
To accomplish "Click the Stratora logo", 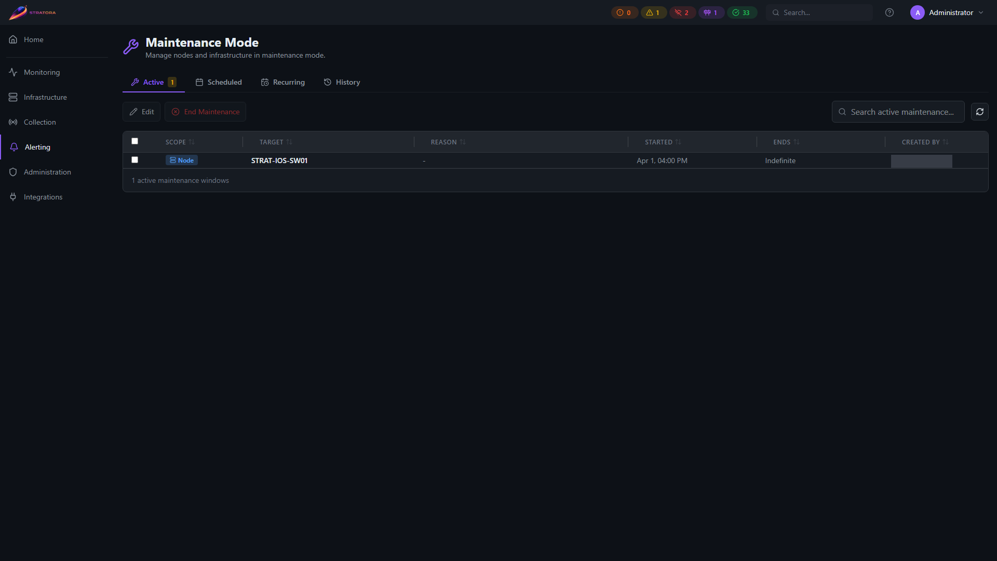I will (32, 12).
